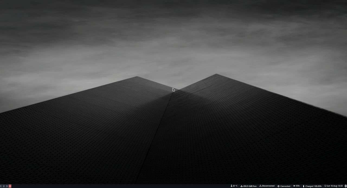This screenshot has height=188, width=347.
Task: Click the disk usage icon
Action: [x=242, y=186]
